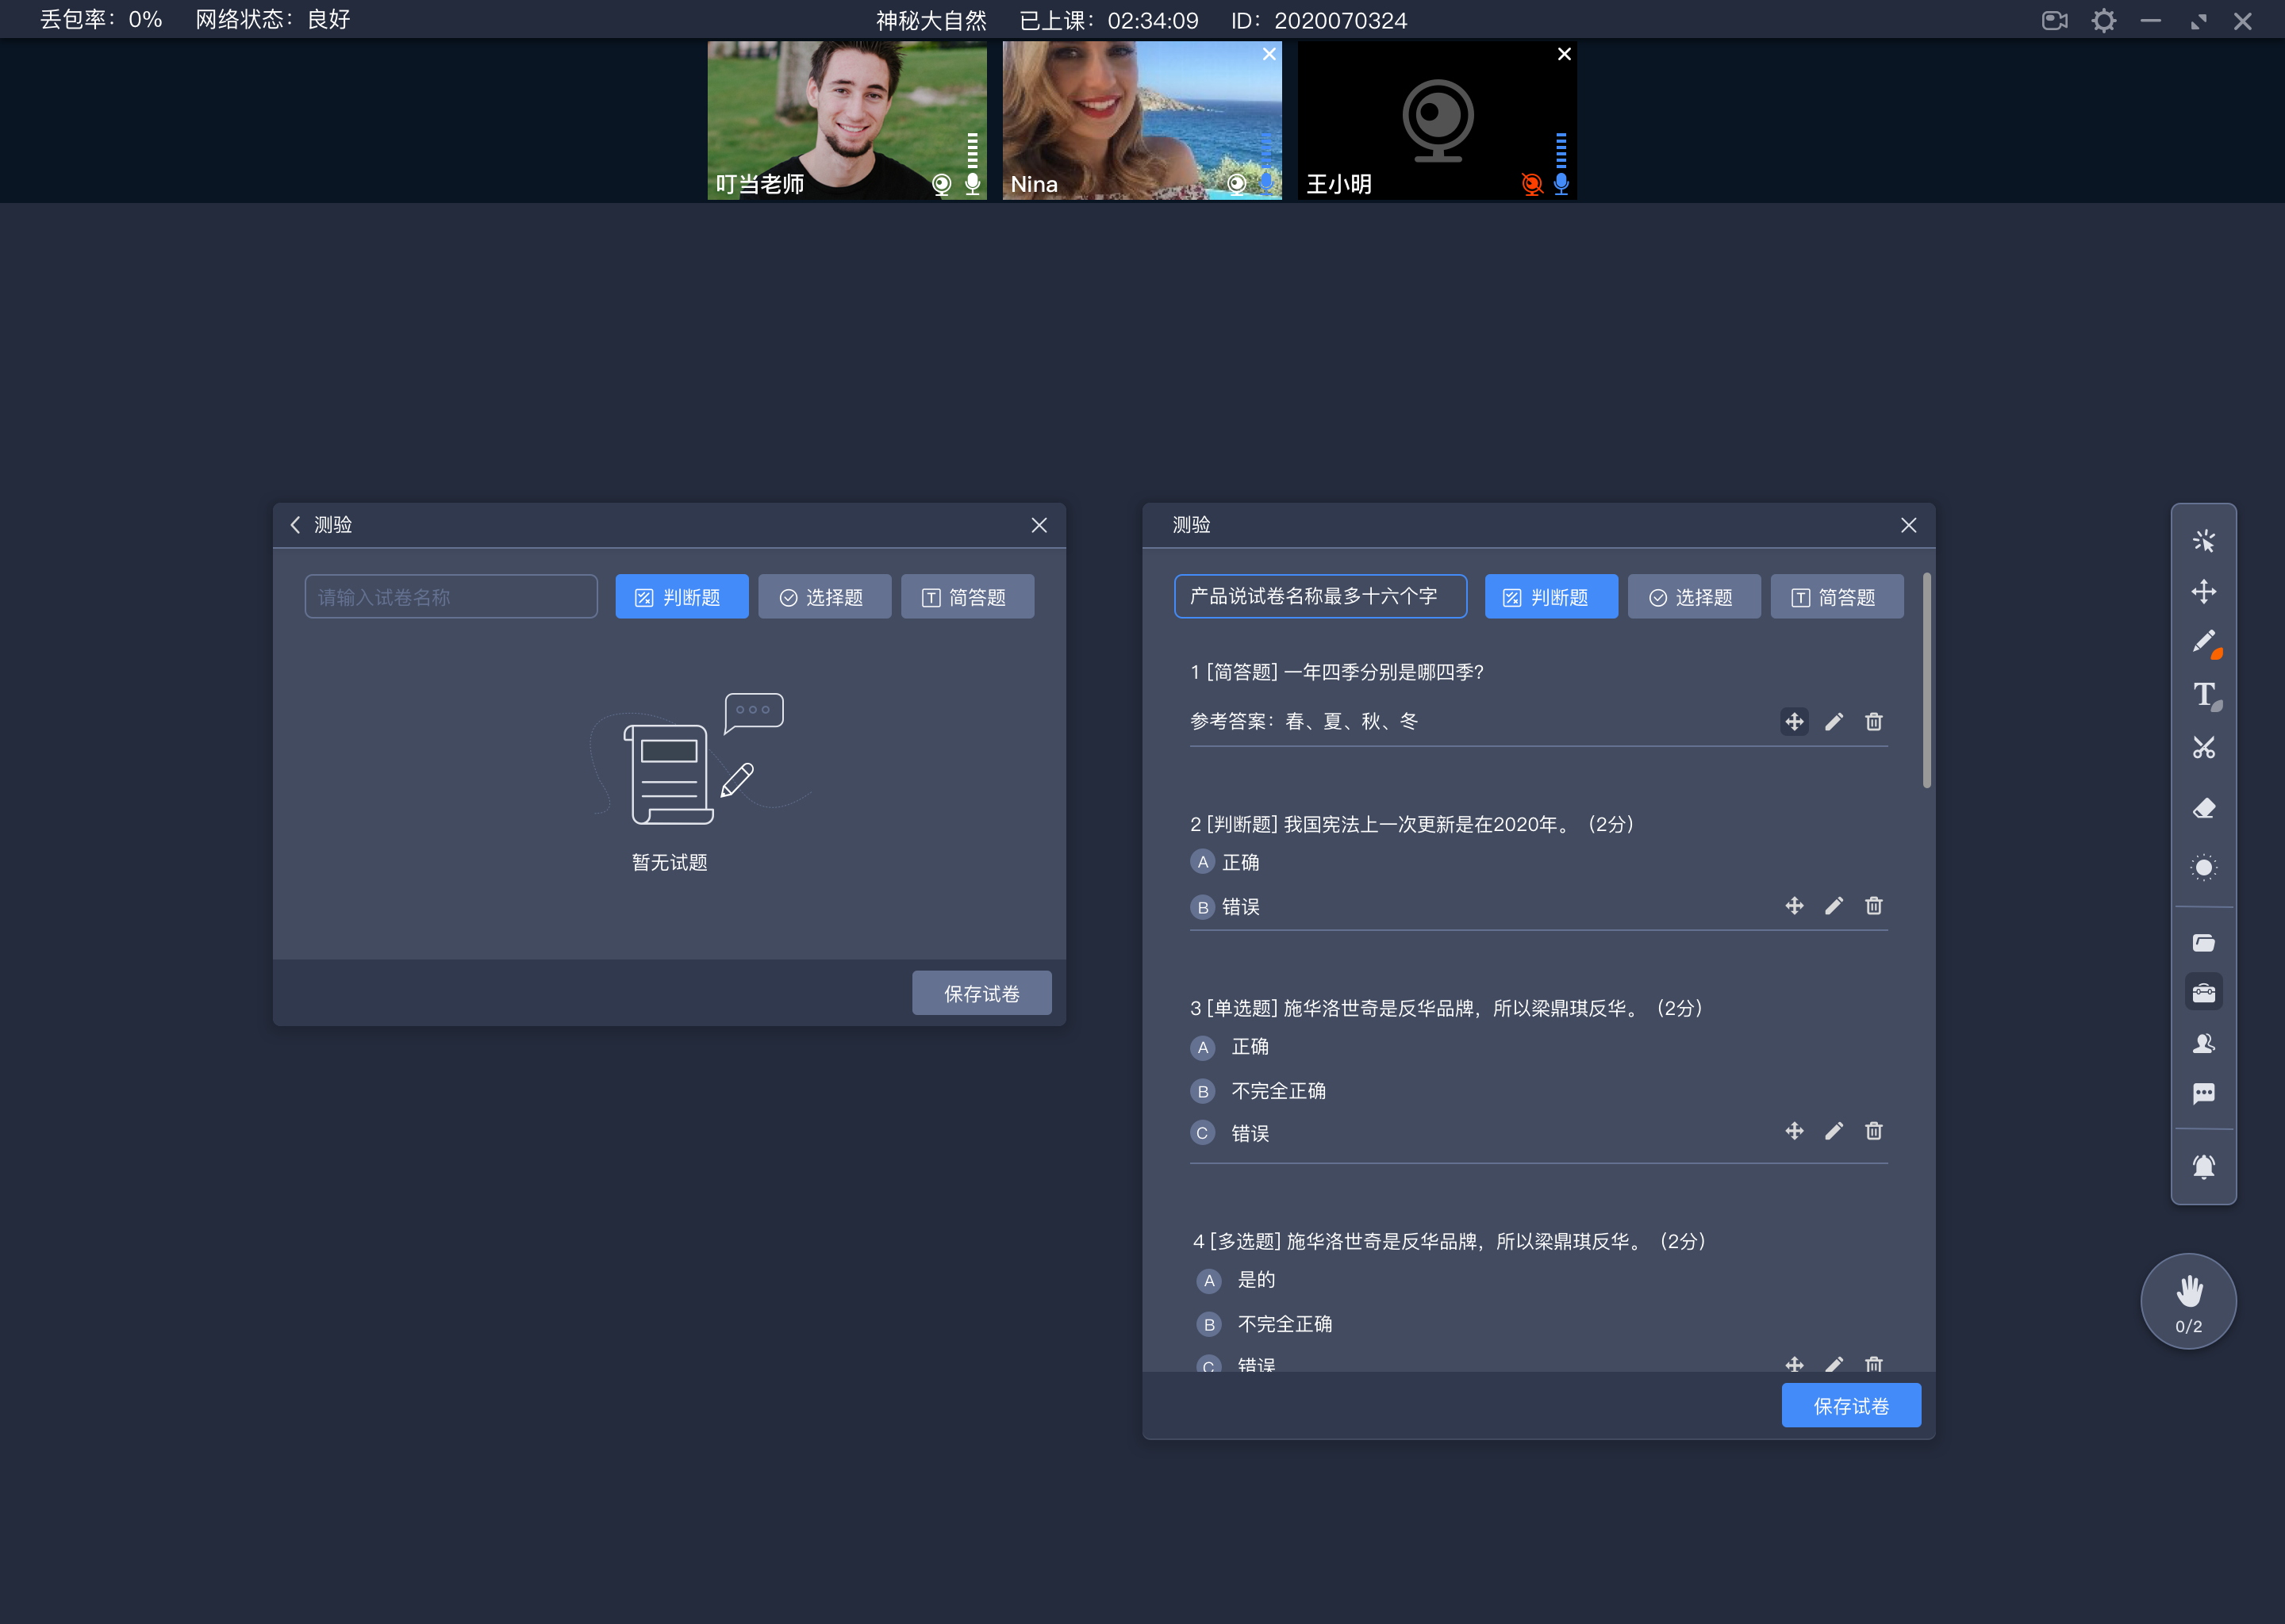Click 保存试卷 button in right panel

pos(1851,1406)
